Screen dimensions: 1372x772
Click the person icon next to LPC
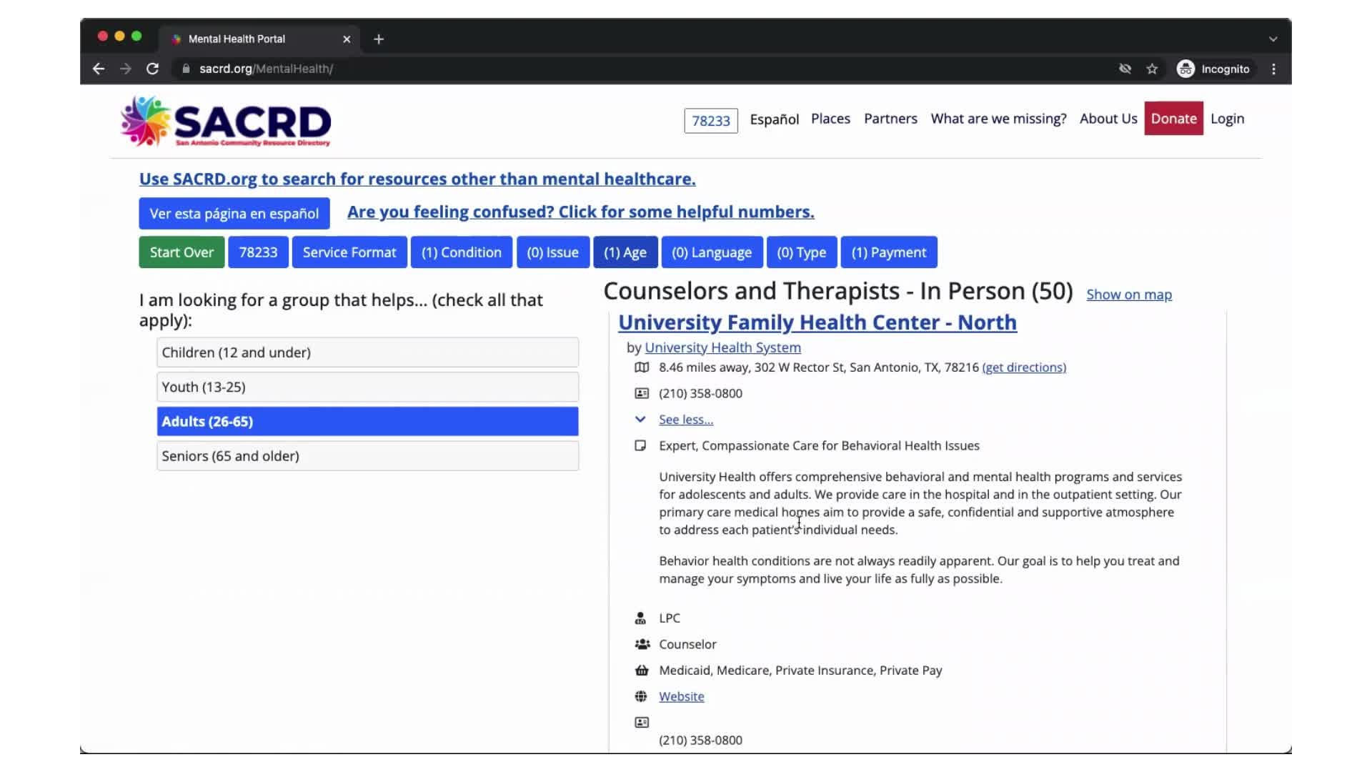click(x=640, y=618)
